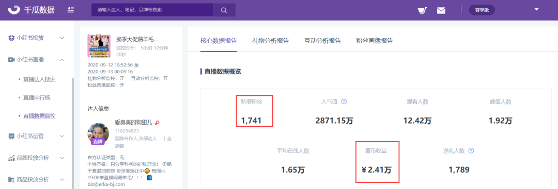Select the 观看人数 value 12.42万
558x189 pixels.
(417, 121)
